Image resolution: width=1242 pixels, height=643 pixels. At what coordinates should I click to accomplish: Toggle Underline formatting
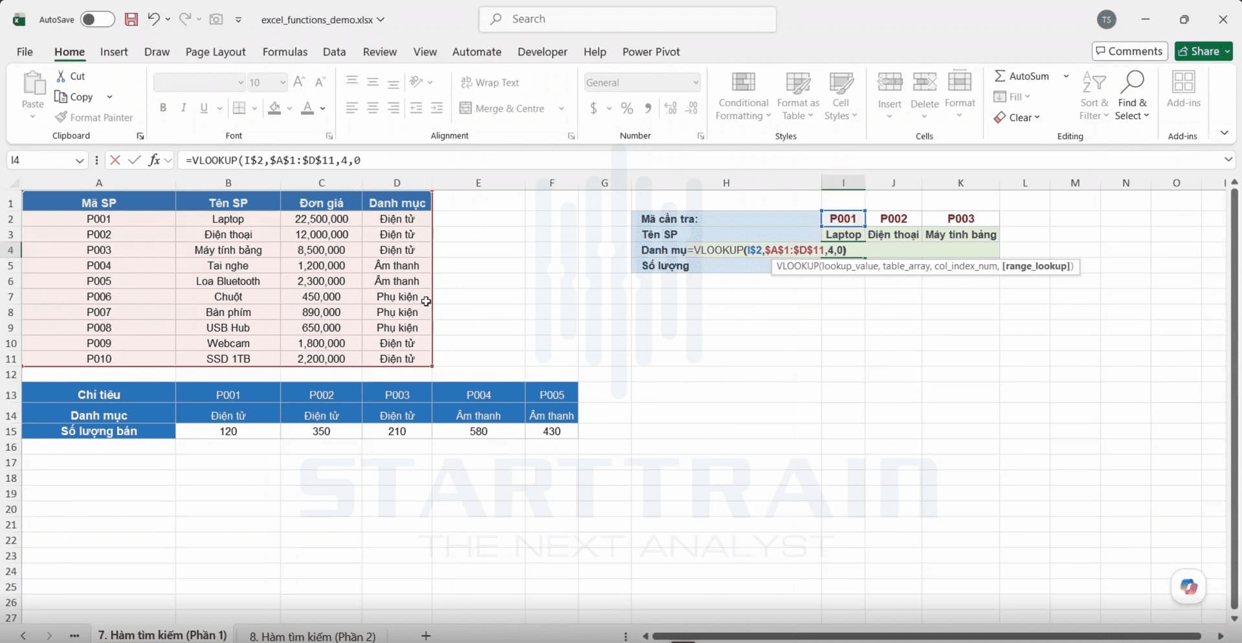point(204,108)
